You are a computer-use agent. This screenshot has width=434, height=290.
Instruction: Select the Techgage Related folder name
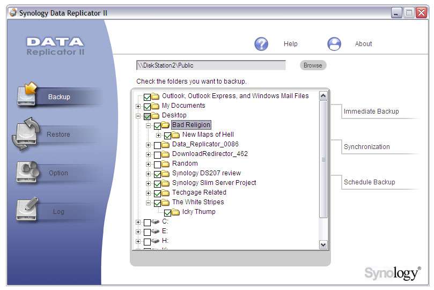(199, 192)
